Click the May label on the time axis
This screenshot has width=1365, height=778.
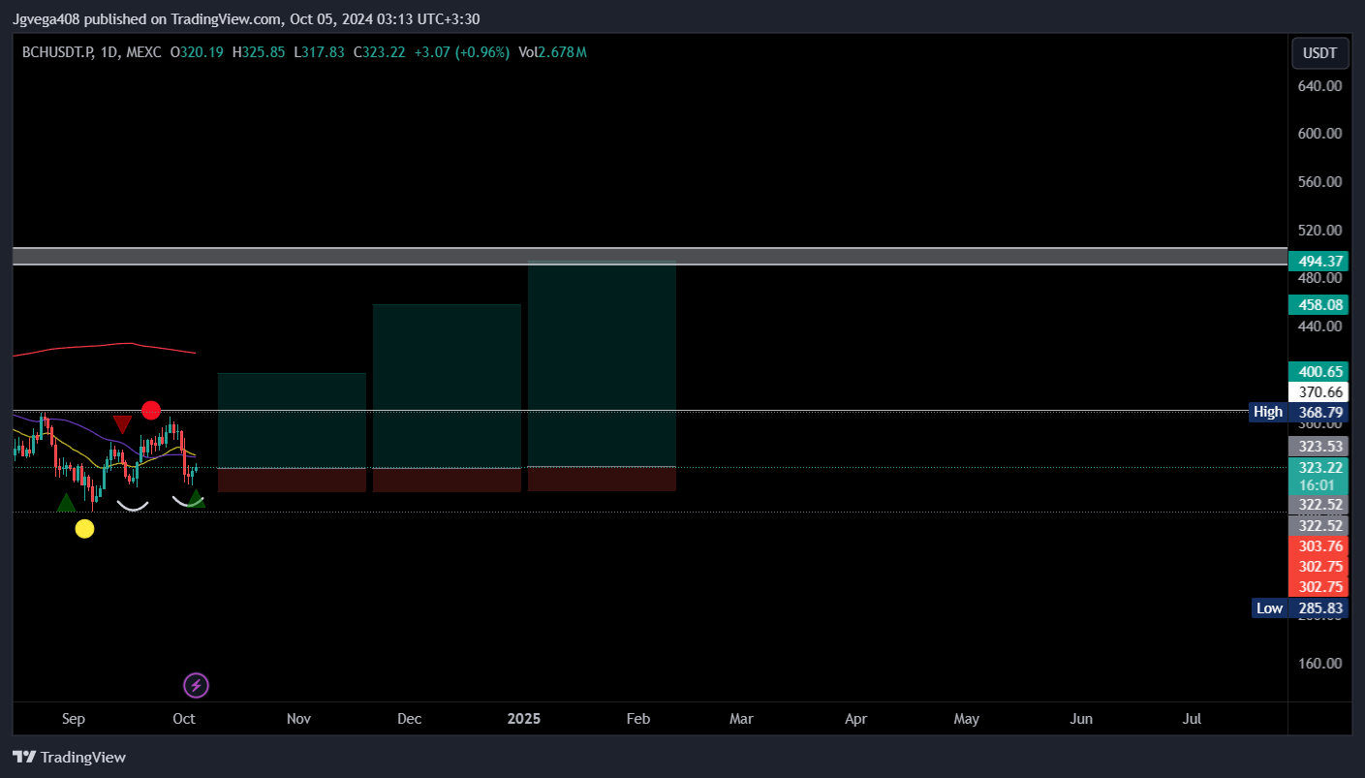click(967, 719)
